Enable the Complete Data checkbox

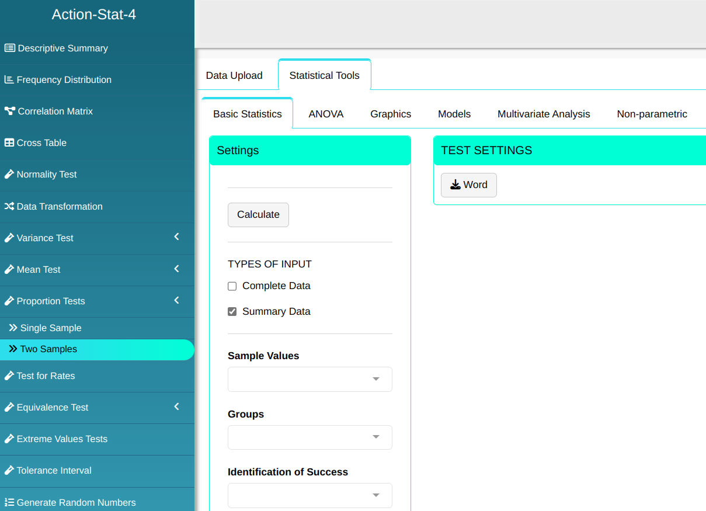click(x=232, y=286)
